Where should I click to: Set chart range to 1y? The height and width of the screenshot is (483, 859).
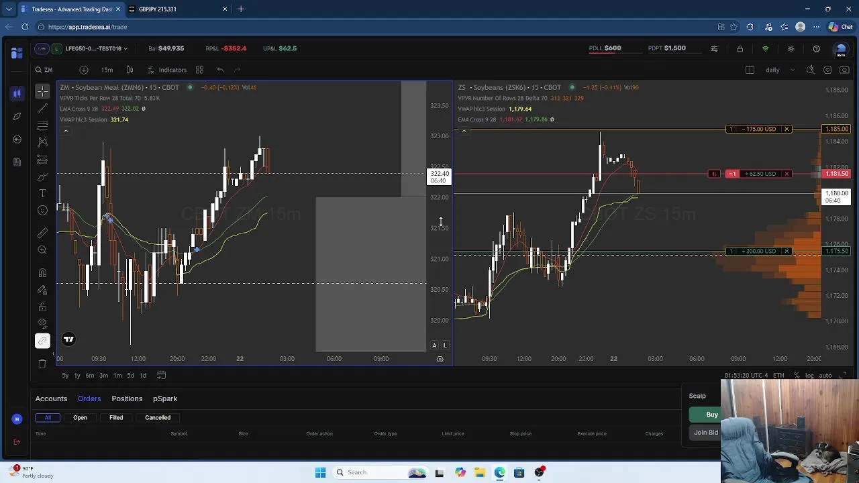77,376
